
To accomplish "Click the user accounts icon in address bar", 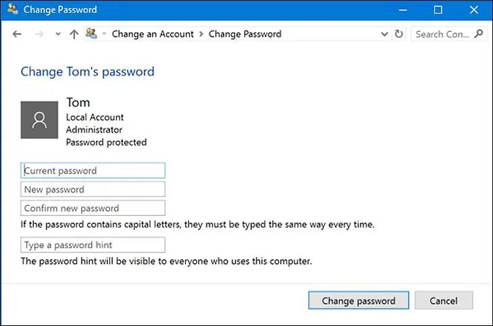I will point(92,34).
